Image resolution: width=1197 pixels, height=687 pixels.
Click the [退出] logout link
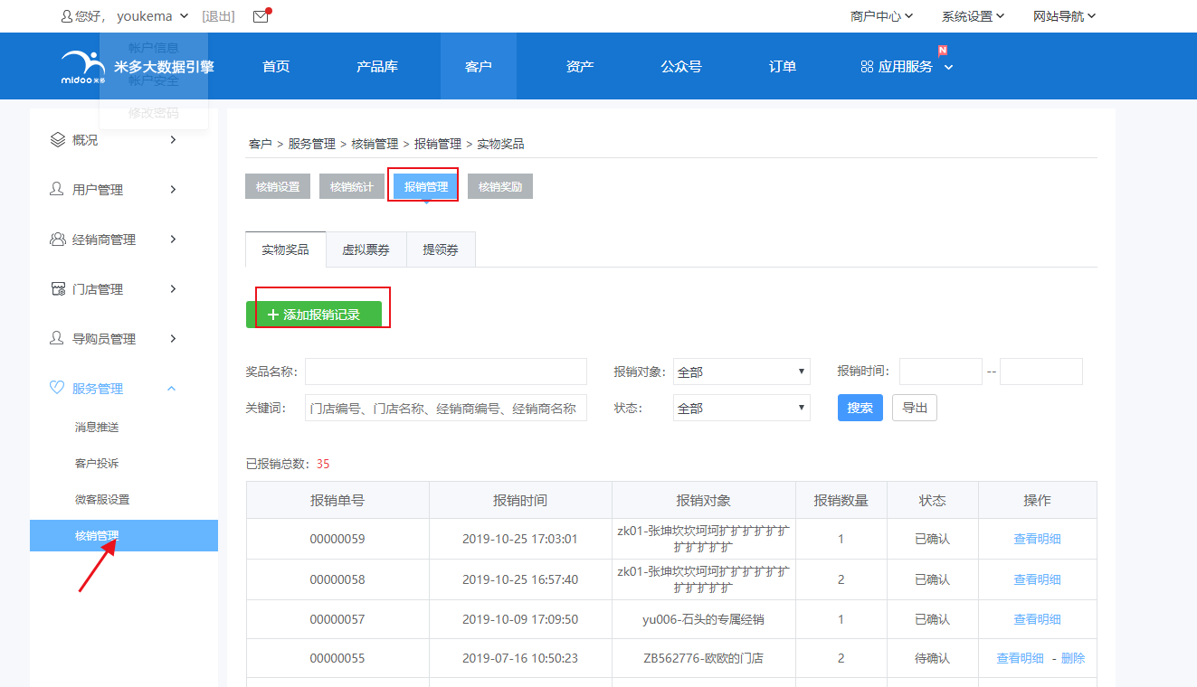pos(218,16)
